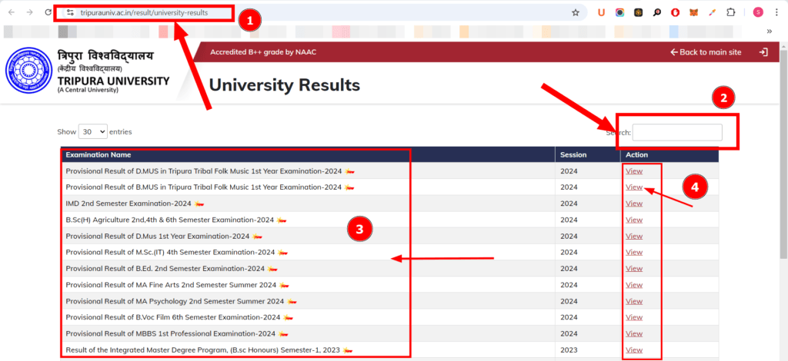Screen dimensions: 788x361
Task: Click the Tripura University logo emblem
Action: click(x=27, y=71)
